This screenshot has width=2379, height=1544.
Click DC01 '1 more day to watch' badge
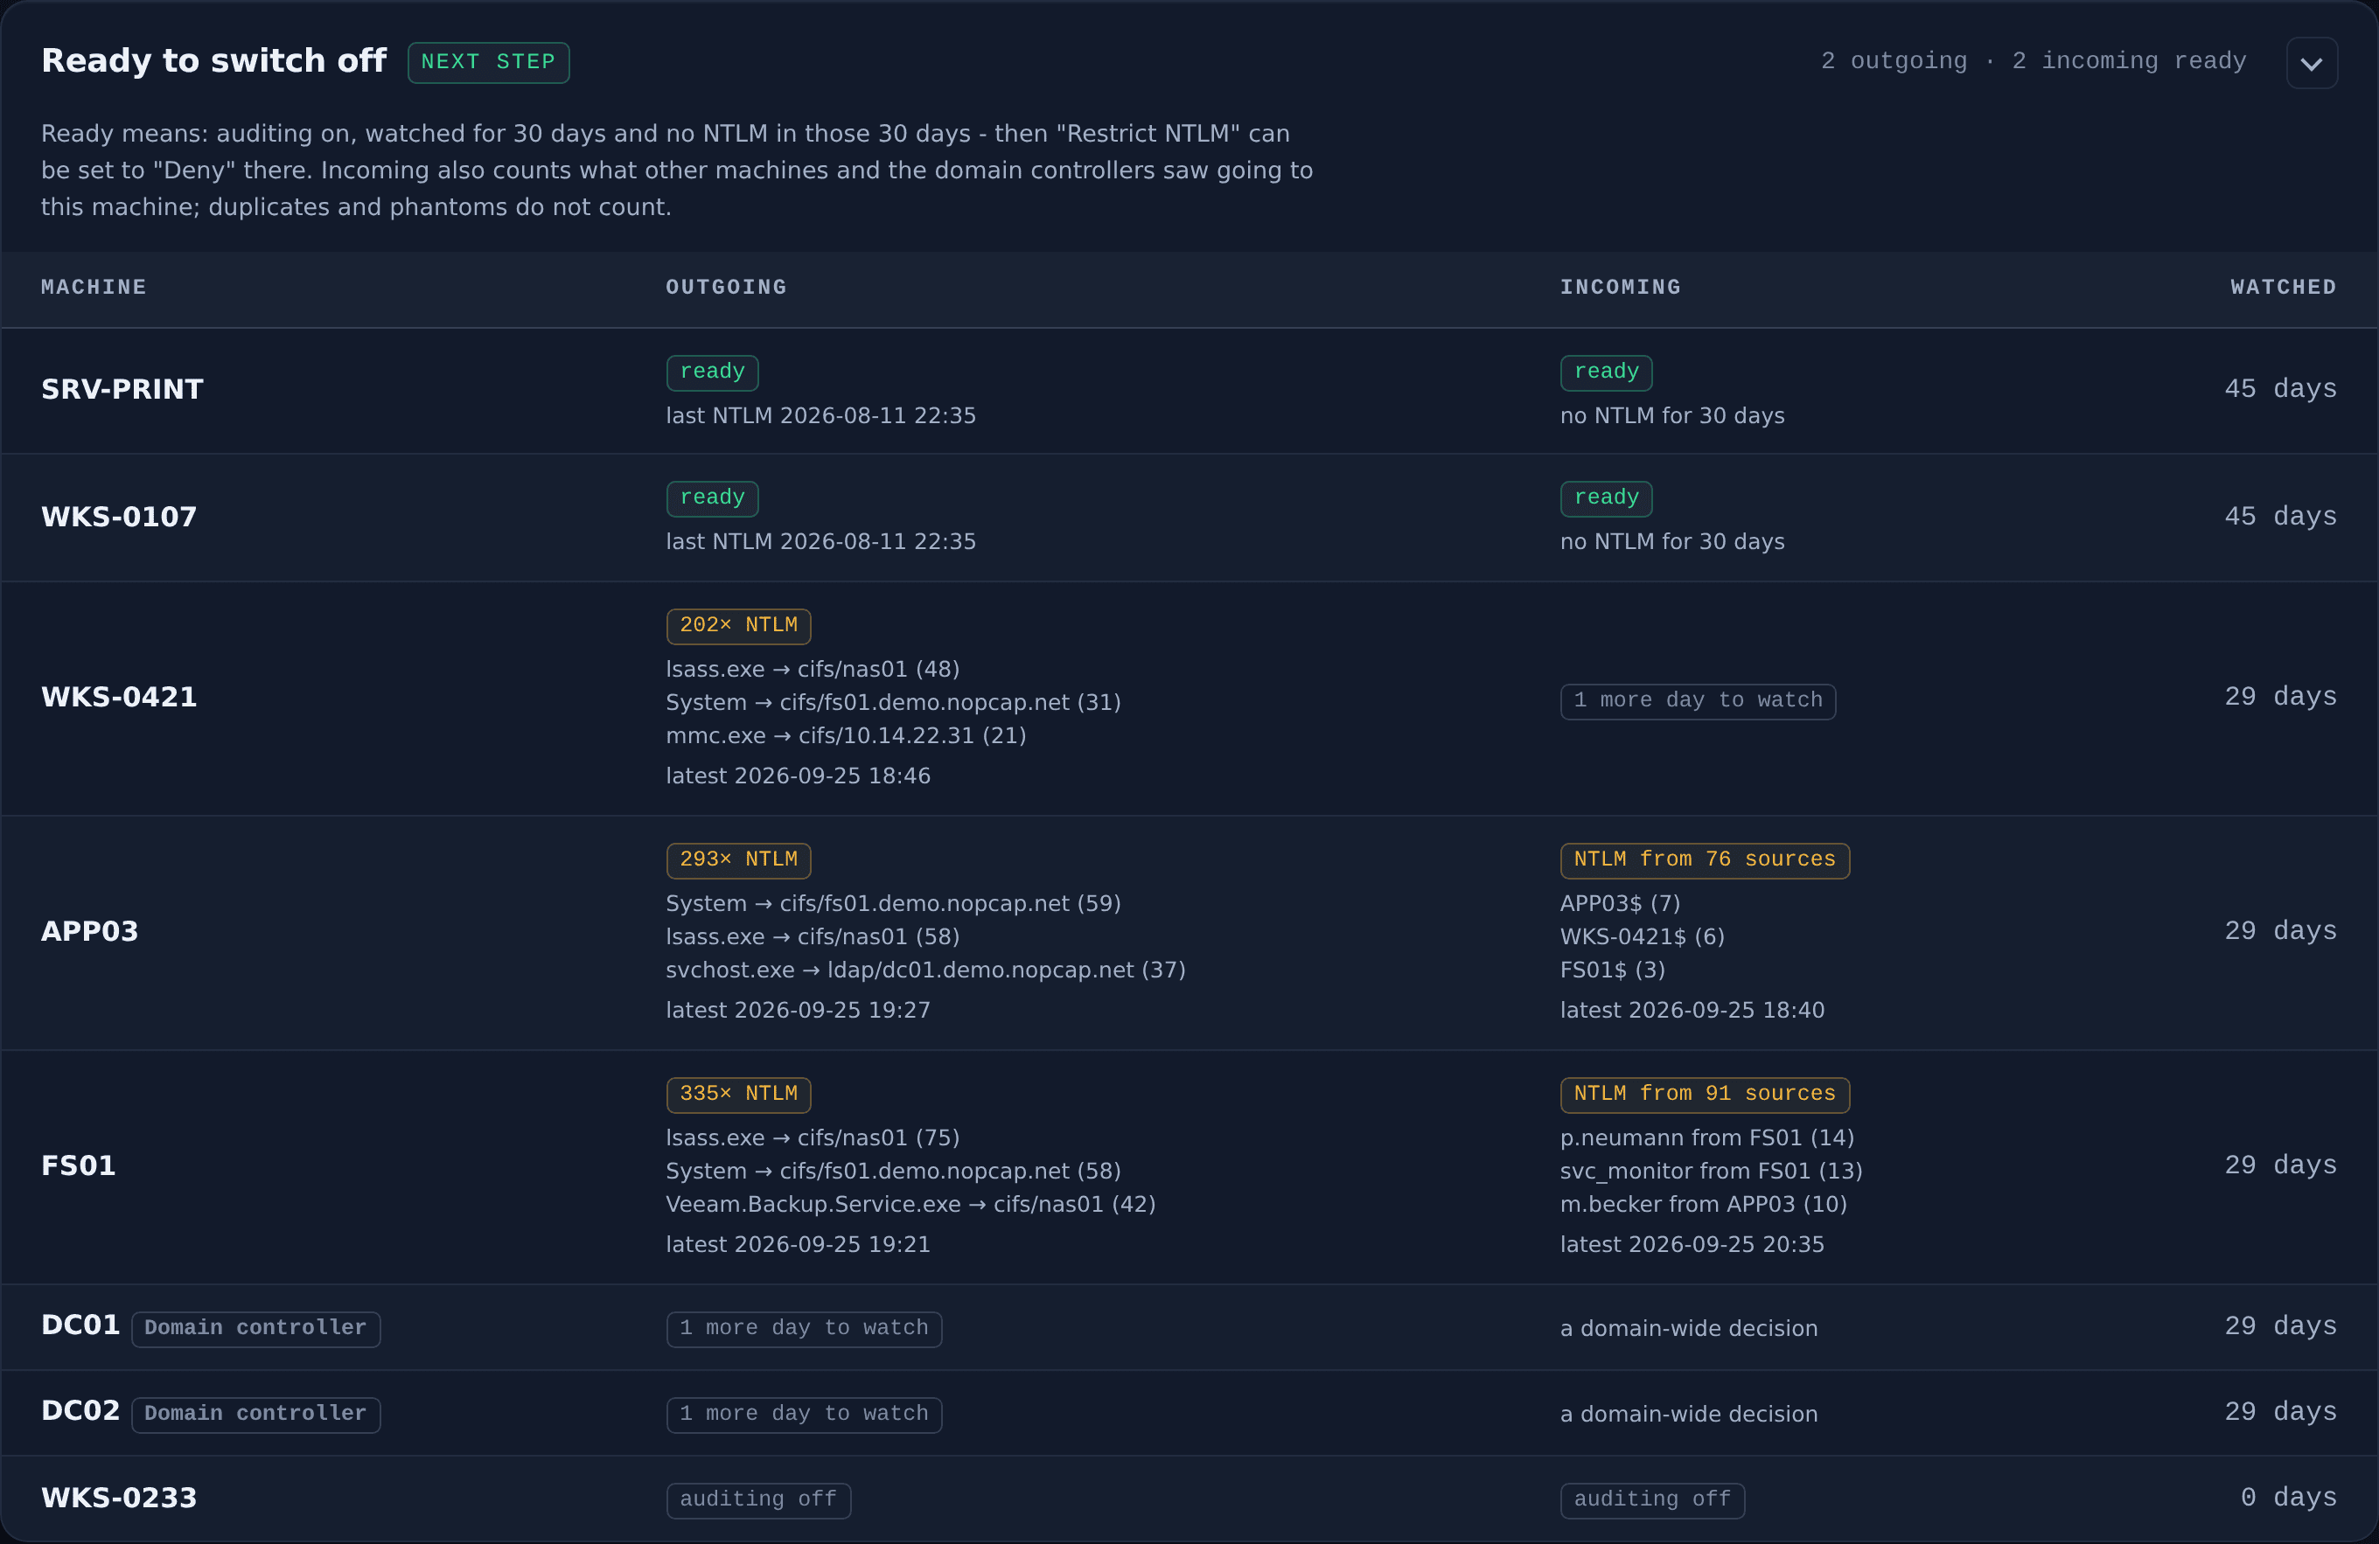[805, 1329]
